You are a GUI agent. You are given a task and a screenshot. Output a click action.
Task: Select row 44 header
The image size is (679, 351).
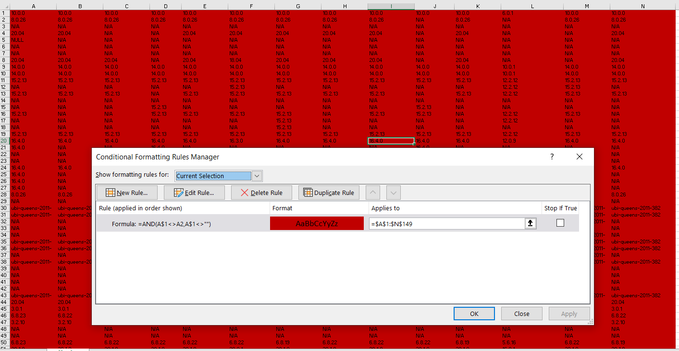click(x=5, y=302)
